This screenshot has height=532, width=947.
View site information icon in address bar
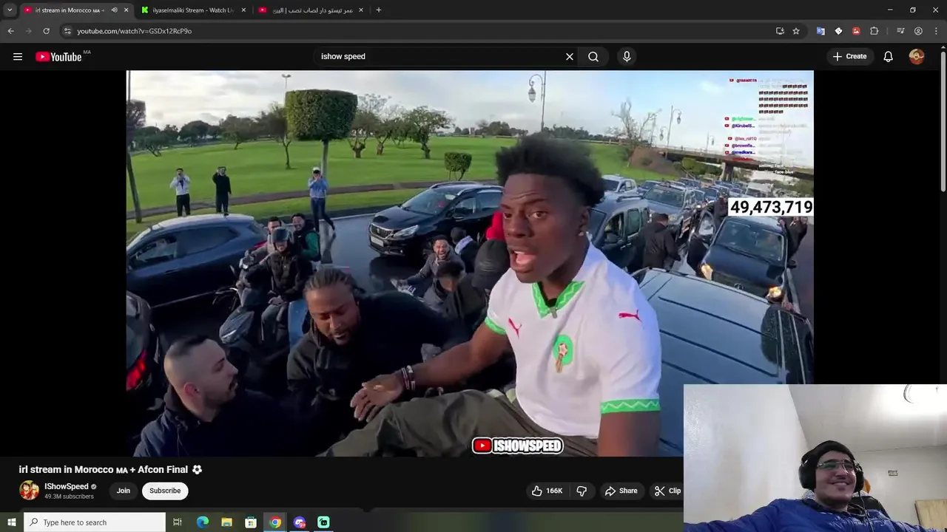click(67, 31)
